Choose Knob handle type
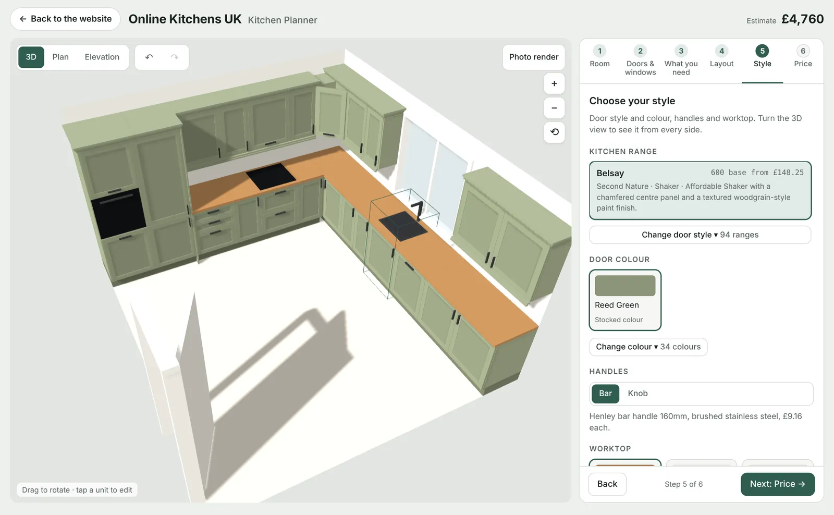The width and height of the screenshot is (834, 515). click(x=637, y=394)
